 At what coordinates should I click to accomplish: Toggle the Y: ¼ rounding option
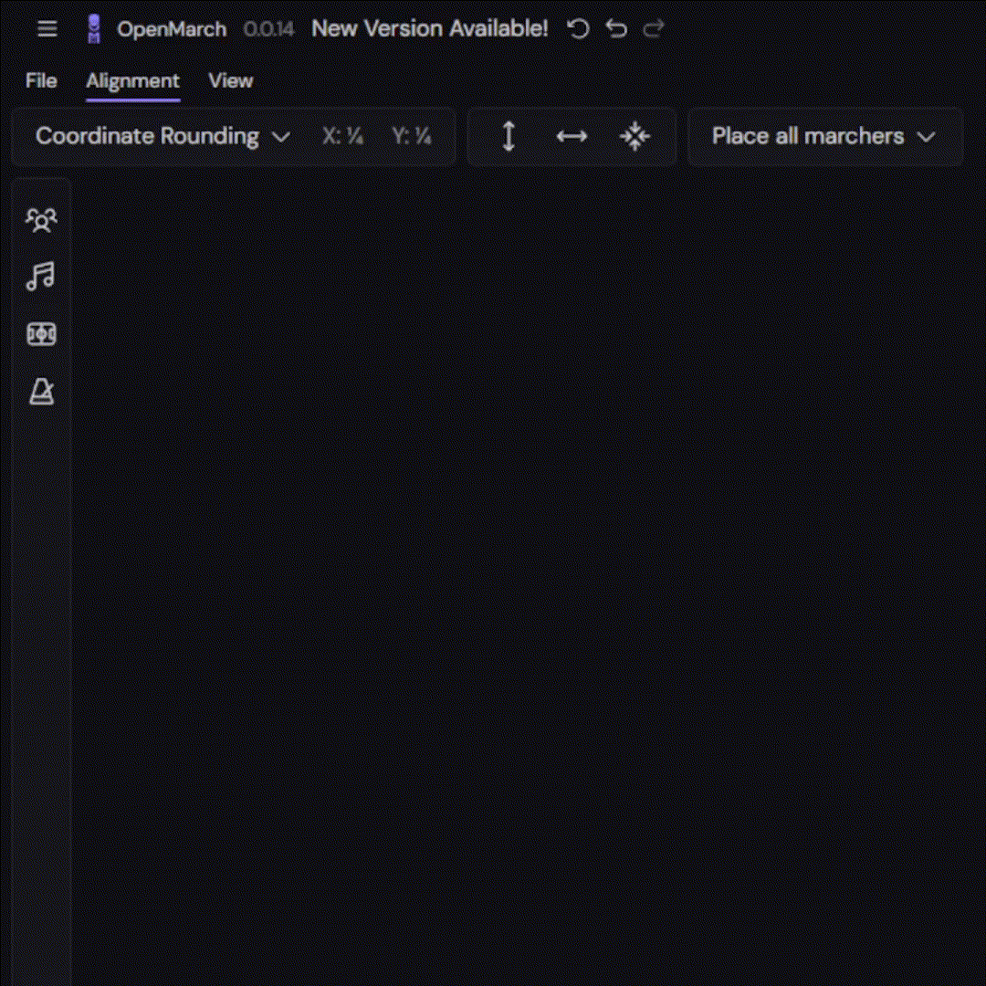[411, 137]
